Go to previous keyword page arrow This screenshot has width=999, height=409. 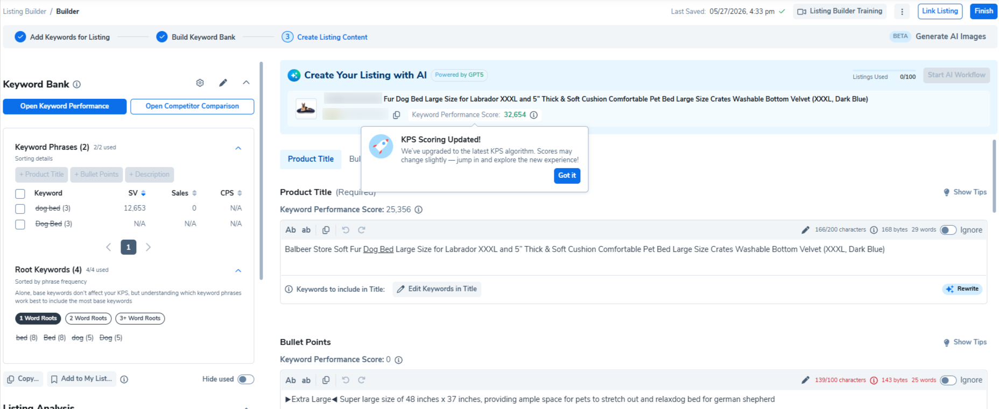point(109,247)
